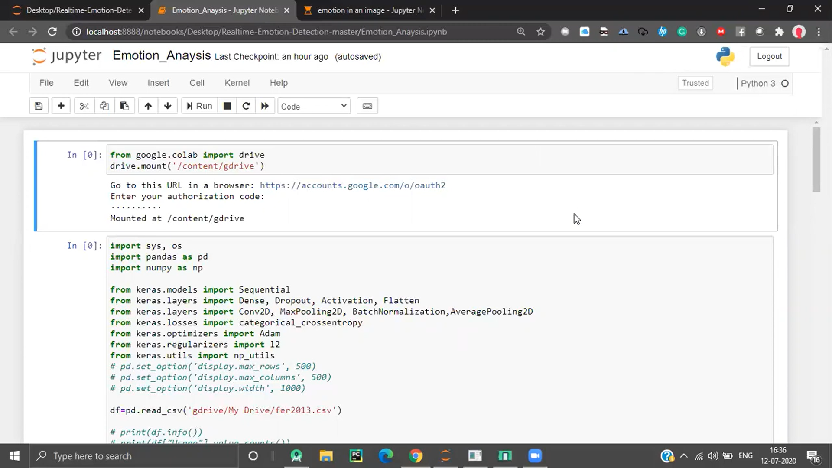Interrupt the kernel with stop icon

227,106
